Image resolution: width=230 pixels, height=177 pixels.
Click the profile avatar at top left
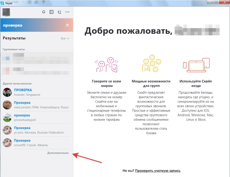coord(6,12)
